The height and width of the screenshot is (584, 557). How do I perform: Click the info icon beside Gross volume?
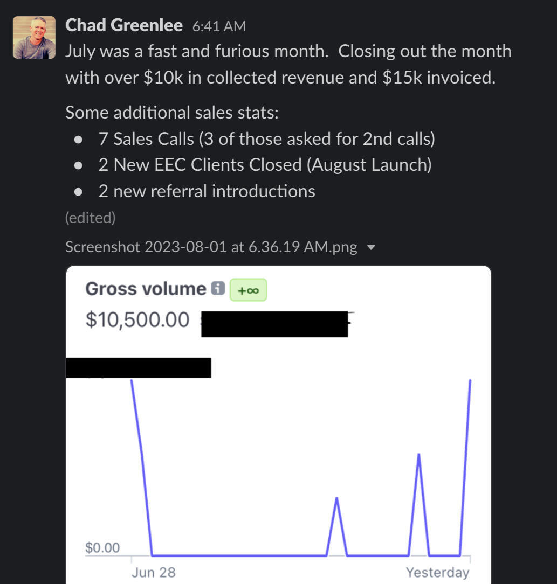click(x=217, y=289)
